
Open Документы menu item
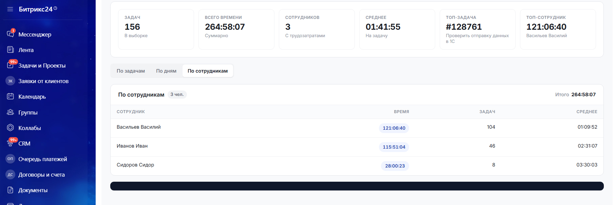(x=33, y=190)
